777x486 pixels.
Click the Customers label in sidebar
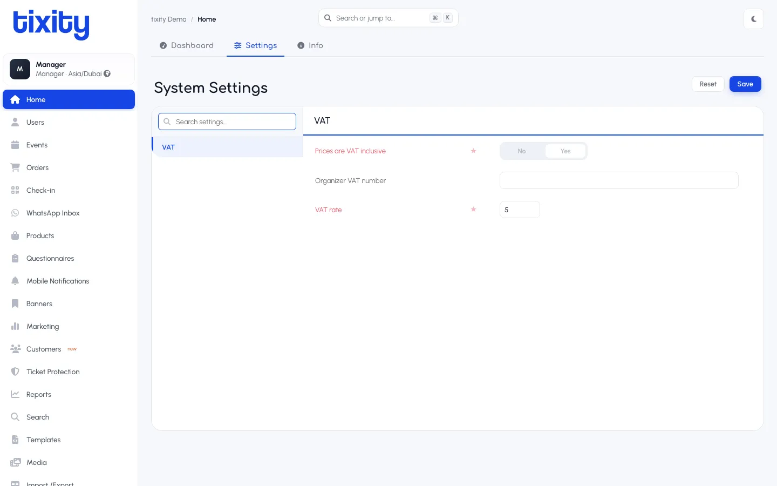click(44, 349)
